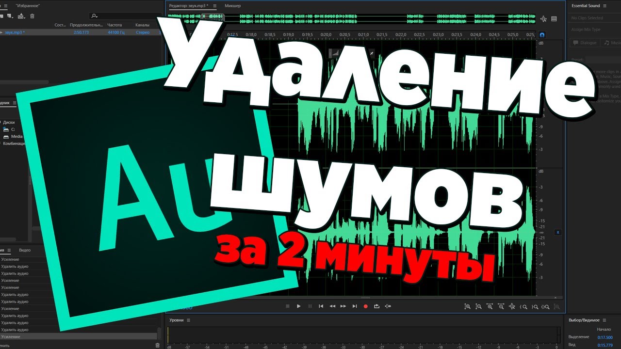The width and height of the screenshot is (621, 349).
Task: Sort by Продолжительность column header
Action: [86, 25]
